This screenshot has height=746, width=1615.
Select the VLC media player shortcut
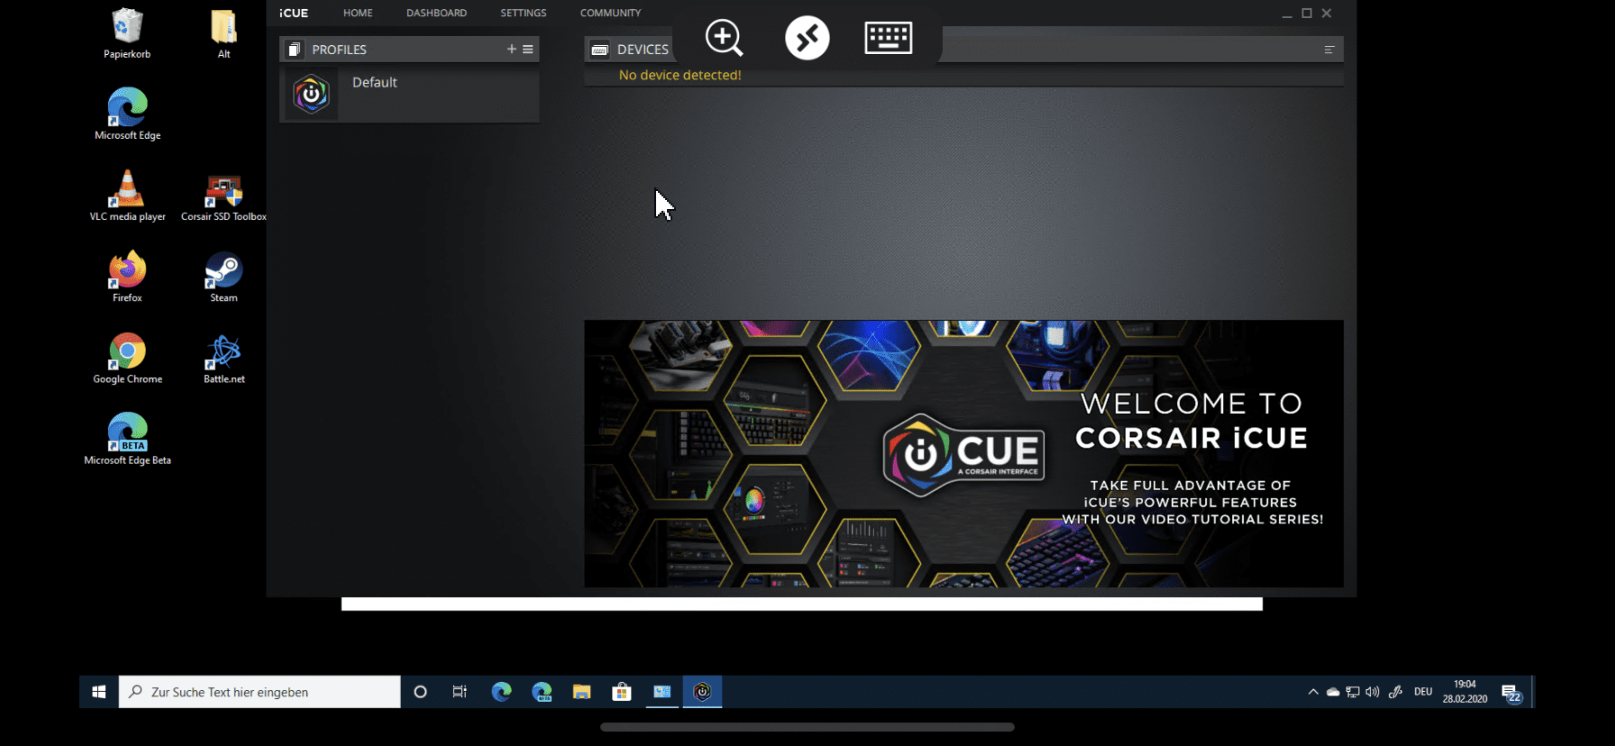127,196
